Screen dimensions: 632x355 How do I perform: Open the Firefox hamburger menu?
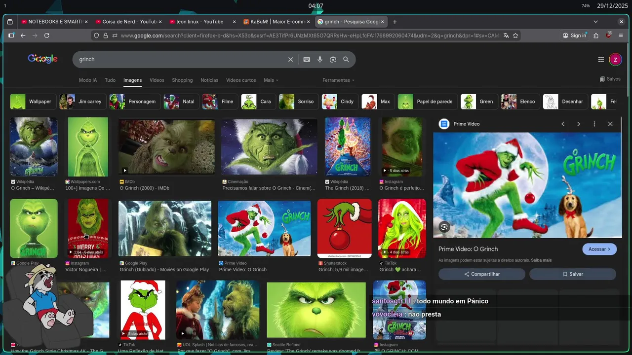pos(621,35)
